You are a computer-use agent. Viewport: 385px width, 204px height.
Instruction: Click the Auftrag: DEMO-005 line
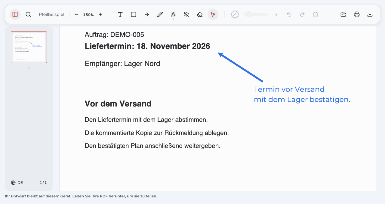click(114, 34)
